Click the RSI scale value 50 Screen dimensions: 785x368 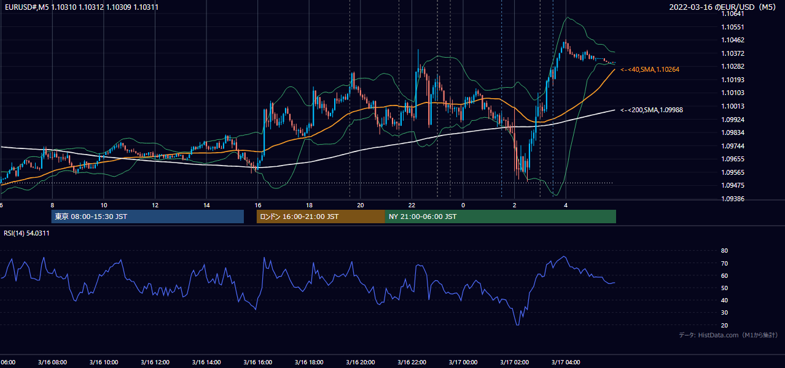coord(724,288)
